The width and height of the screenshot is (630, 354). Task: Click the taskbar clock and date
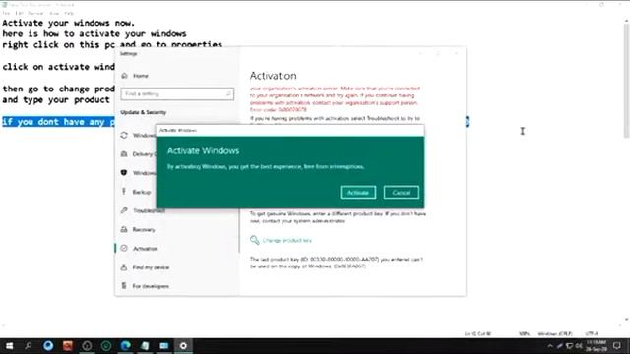[x=597, y=346]
